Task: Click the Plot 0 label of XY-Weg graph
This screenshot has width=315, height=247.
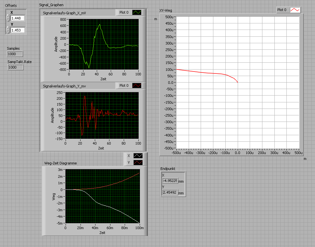Action: pos(282,10)
